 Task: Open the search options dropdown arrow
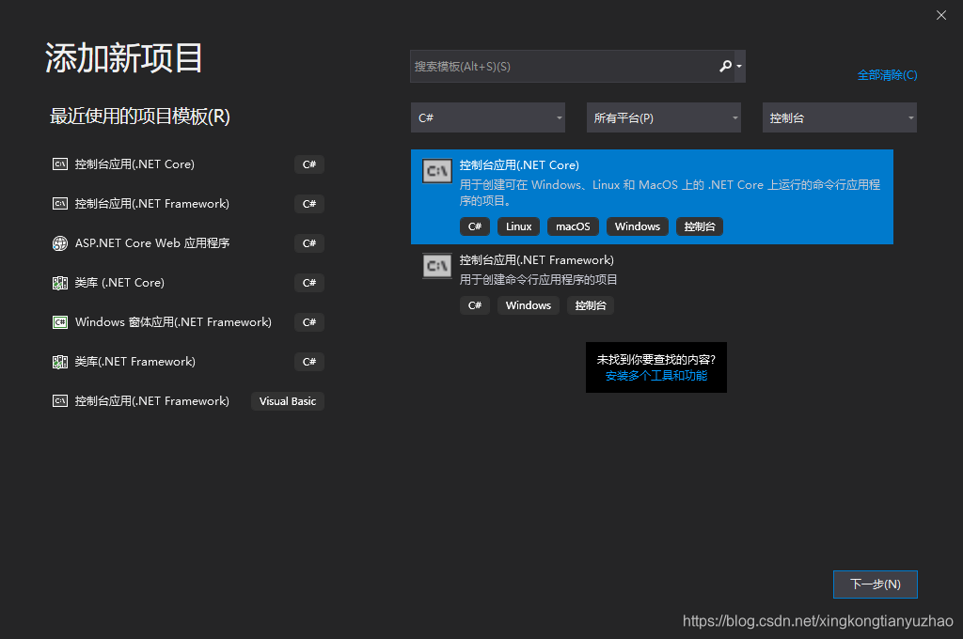(x=739, y=67)
